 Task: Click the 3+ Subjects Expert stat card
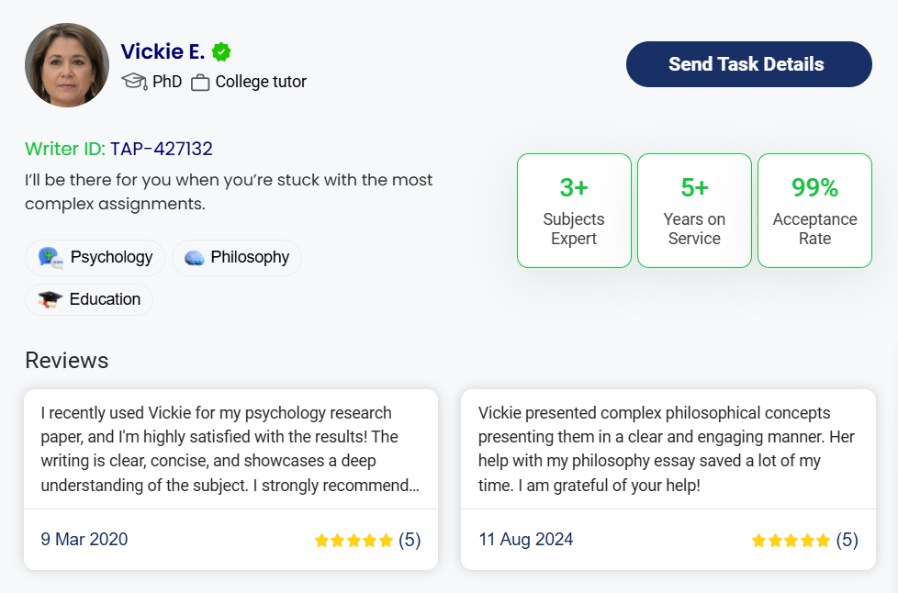coord(574,211)
